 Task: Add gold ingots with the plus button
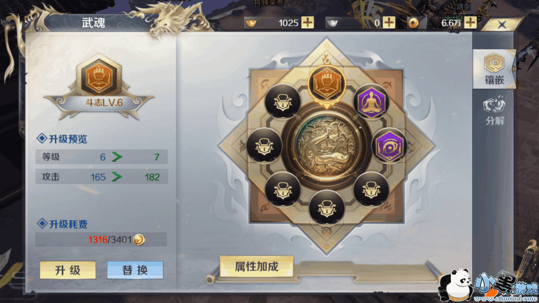coord(307,23)
